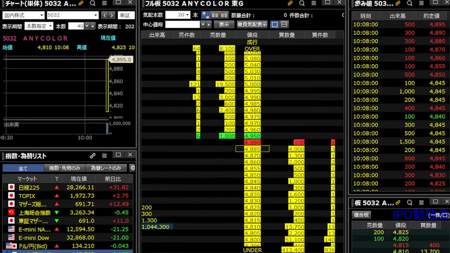Open the 5032 symbol code dropdown

[x=73, y=15]
